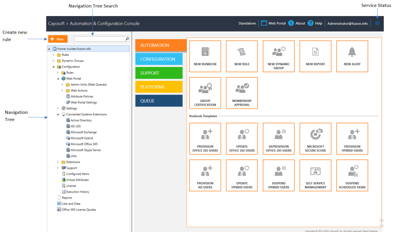Switch to the Queue tab
397x232 pixels.
point(159,101)
